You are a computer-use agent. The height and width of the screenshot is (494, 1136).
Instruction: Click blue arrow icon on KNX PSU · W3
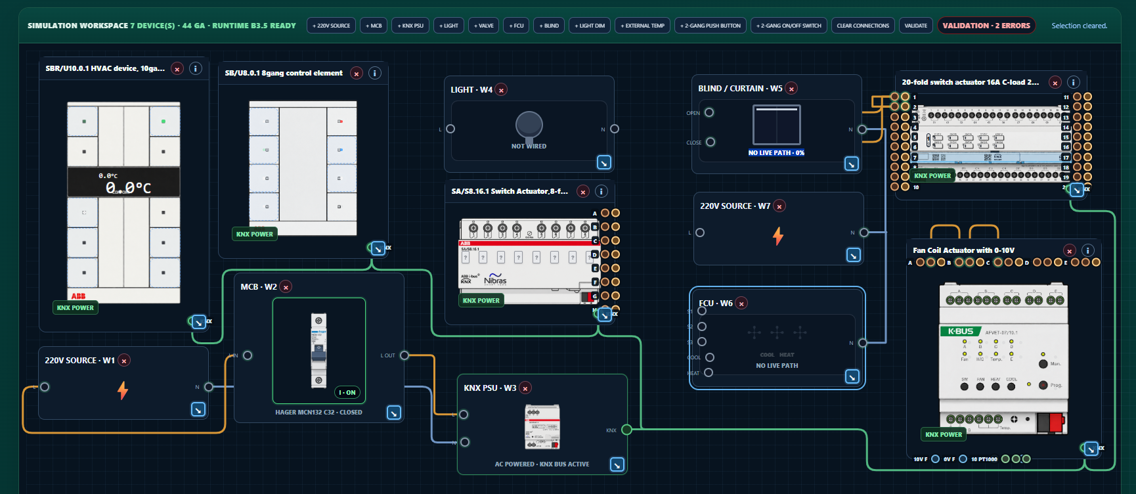(x=617, y=464)
